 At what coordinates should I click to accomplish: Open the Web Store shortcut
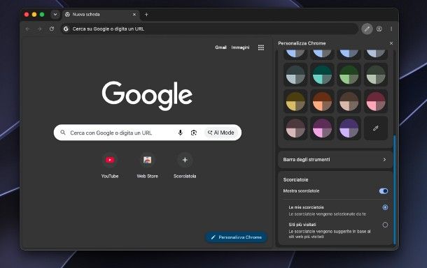point(147,165)
